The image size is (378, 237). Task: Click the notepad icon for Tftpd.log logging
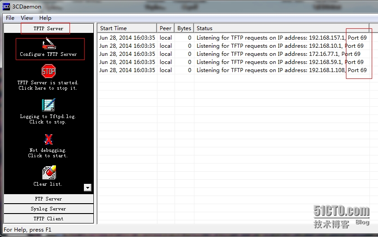point(49,105)
